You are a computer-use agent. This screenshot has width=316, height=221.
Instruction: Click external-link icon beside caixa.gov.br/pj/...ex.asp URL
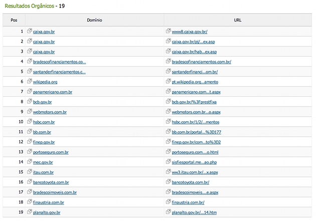(169, 41)
